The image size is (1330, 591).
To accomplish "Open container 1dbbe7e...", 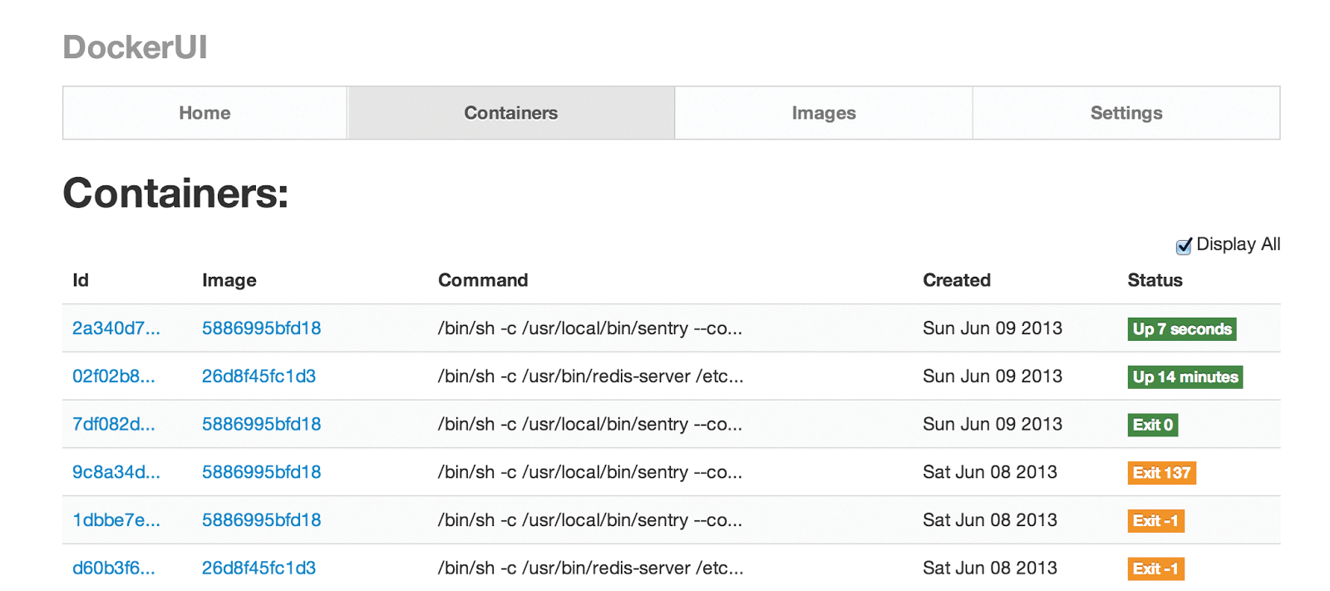I will [116, 520].
